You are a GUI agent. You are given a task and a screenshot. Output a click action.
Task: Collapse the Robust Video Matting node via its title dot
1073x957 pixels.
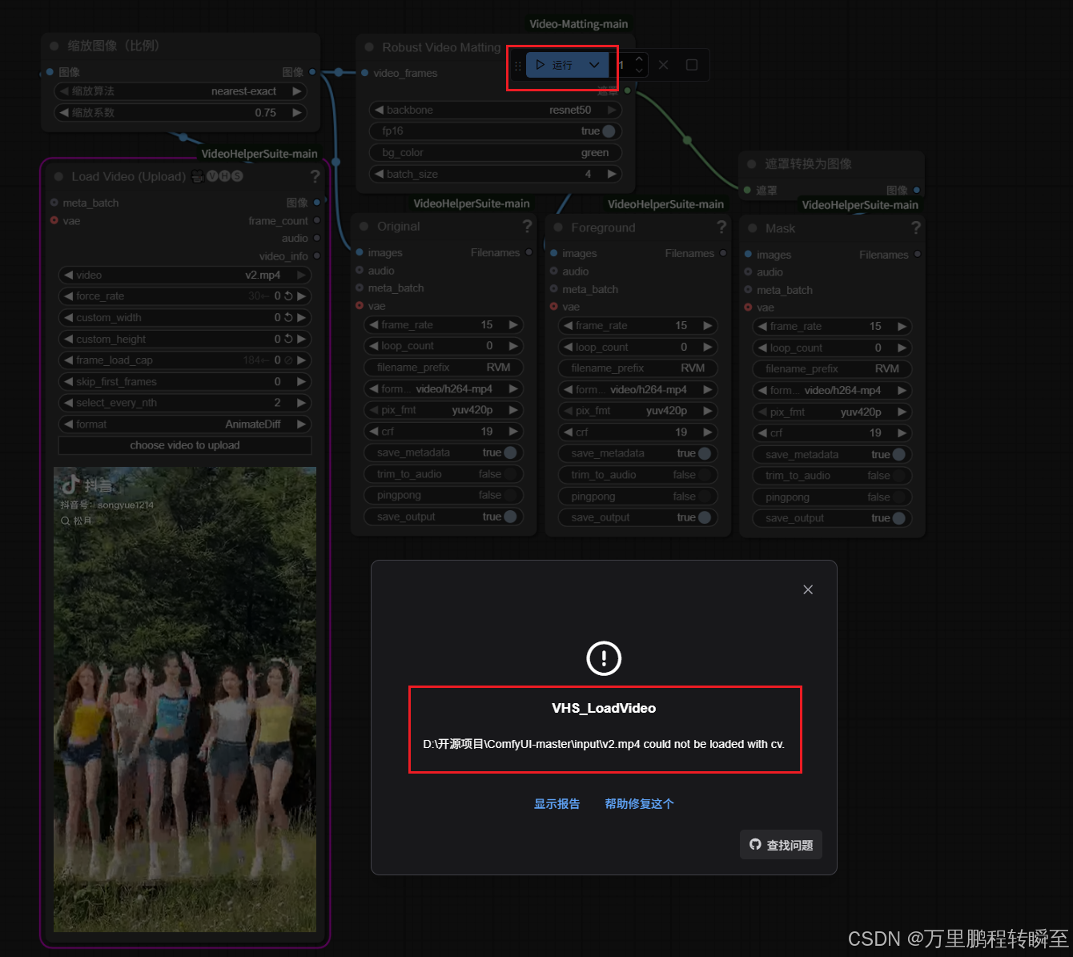point(369,47)
